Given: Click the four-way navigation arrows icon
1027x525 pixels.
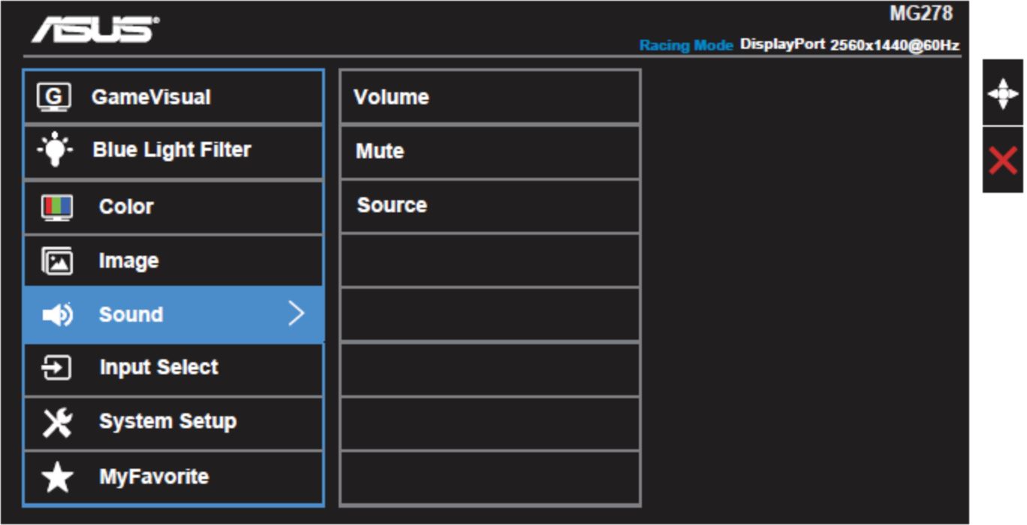Looking at the screenshot, I should coord(1003,94).
